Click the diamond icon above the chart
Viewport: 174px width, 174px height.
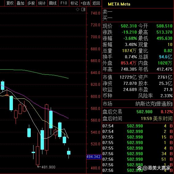77,10
